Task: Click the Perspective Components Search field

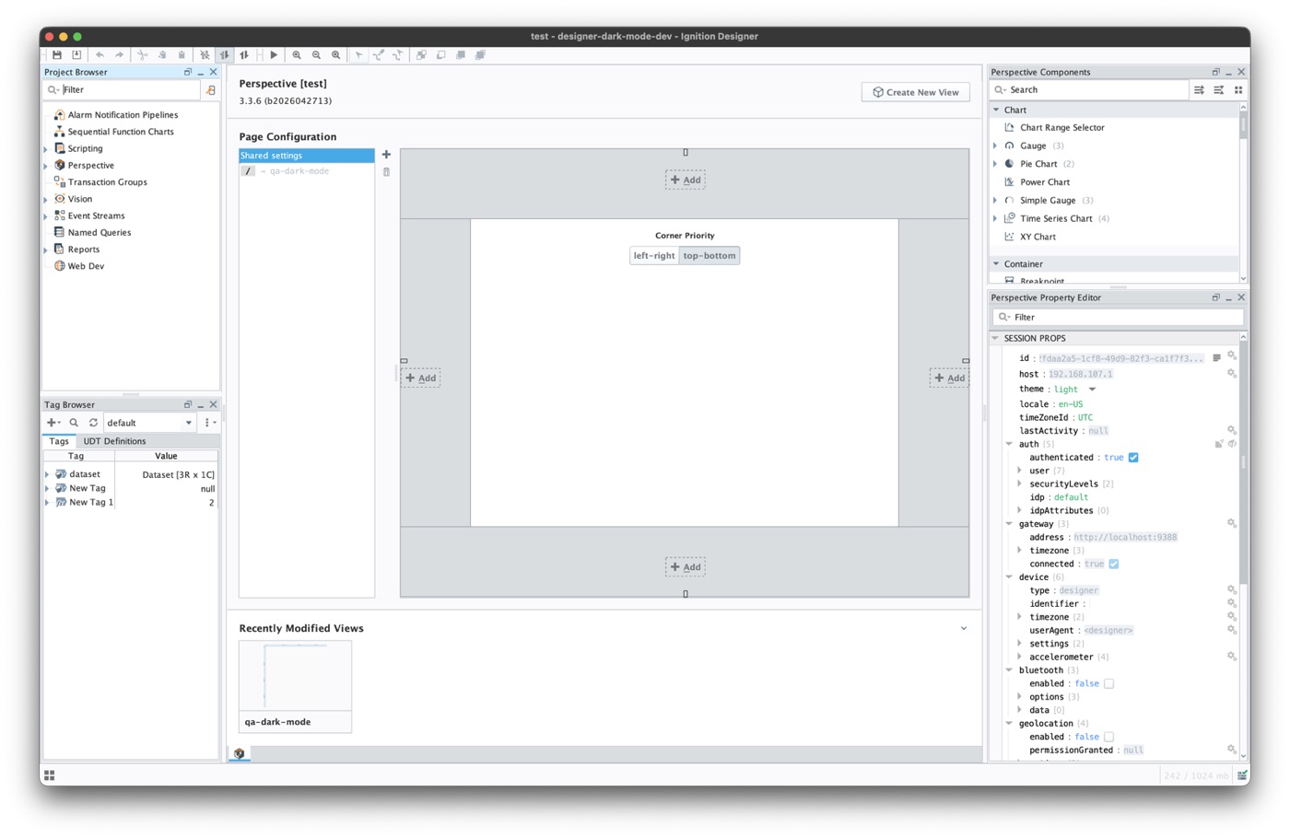Action: (x=1090, y=90)
